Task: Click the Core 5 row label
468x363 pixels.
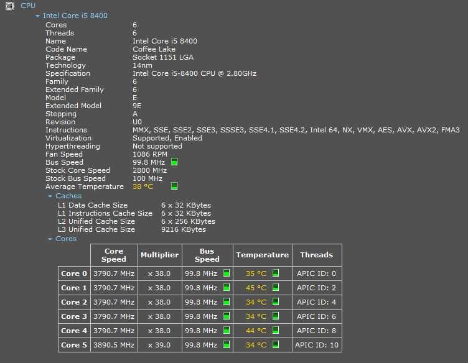Action: (x=74, y=345)
